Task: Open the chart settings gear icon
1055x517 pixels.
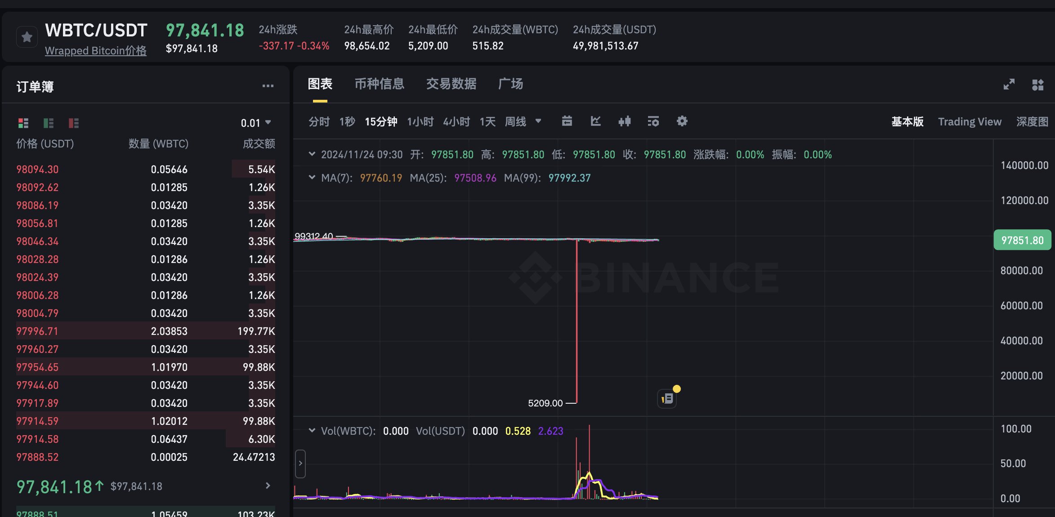Action: pyautogui.click(x=682, y=121)
